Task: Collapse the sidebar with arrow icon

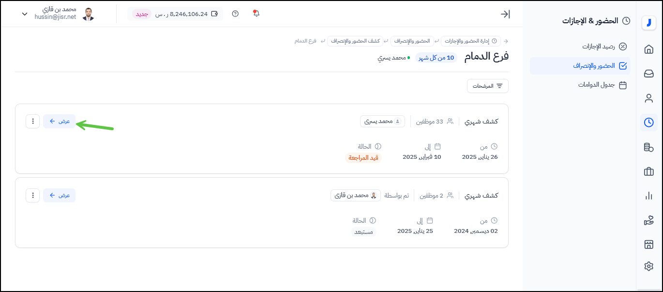Action: point(505,14)
